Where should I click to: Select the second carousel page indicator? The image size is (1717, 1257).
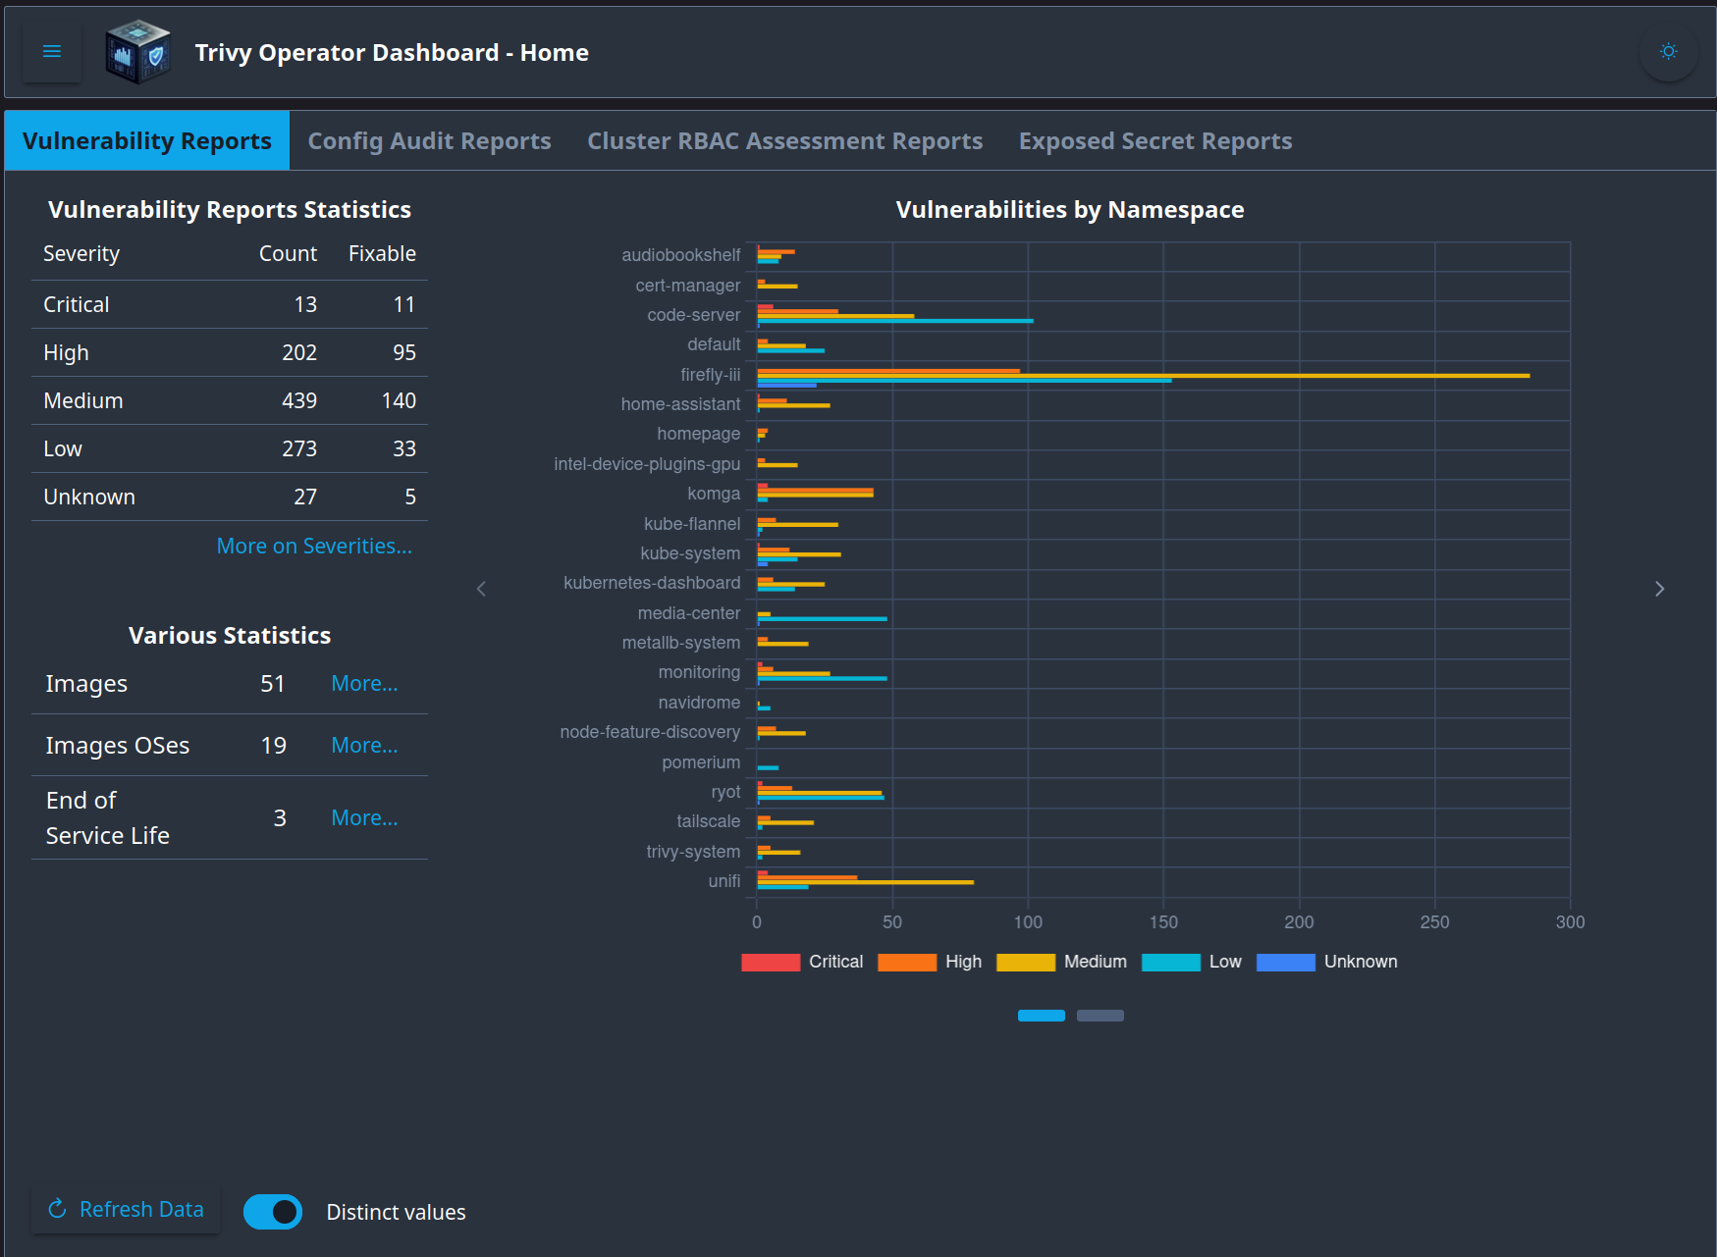point(1100,1016)
